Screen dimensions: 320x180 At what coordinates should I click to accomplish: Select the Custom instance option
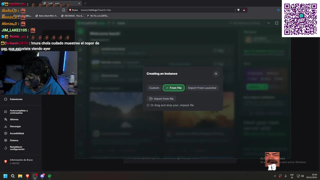tap(154, 88)
